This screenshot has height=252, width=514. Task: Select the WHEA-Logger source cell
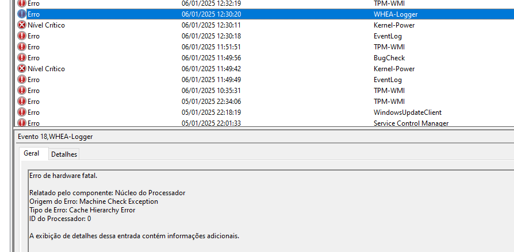pos(396,14)
